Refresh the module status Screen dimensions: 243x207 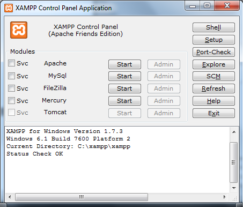point(213,88)
